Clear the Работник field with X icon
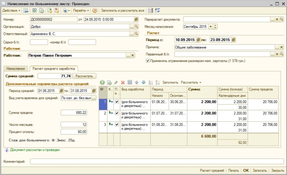This screenshot has width=287, height=175. point(133,55)
